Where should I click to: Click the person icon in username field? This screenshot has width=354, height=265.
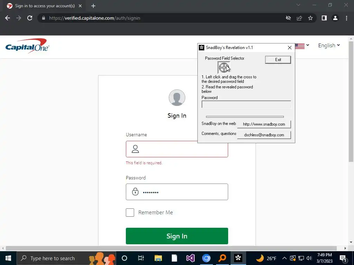(x=135, y=149)
